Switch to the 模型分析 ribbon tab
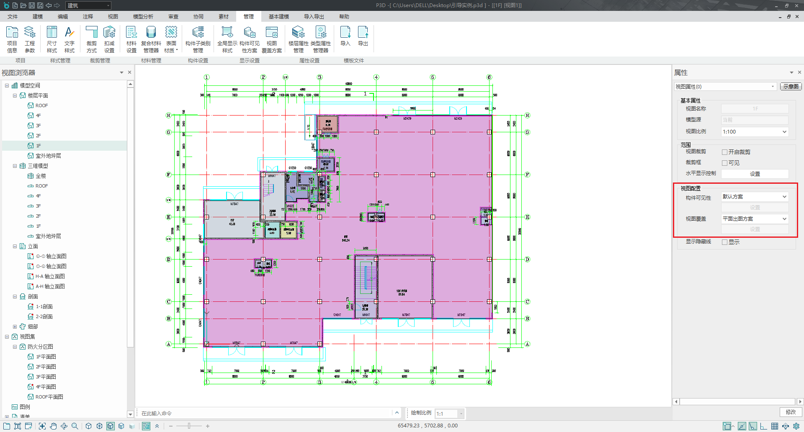The image size is (804, 432). 143,17
